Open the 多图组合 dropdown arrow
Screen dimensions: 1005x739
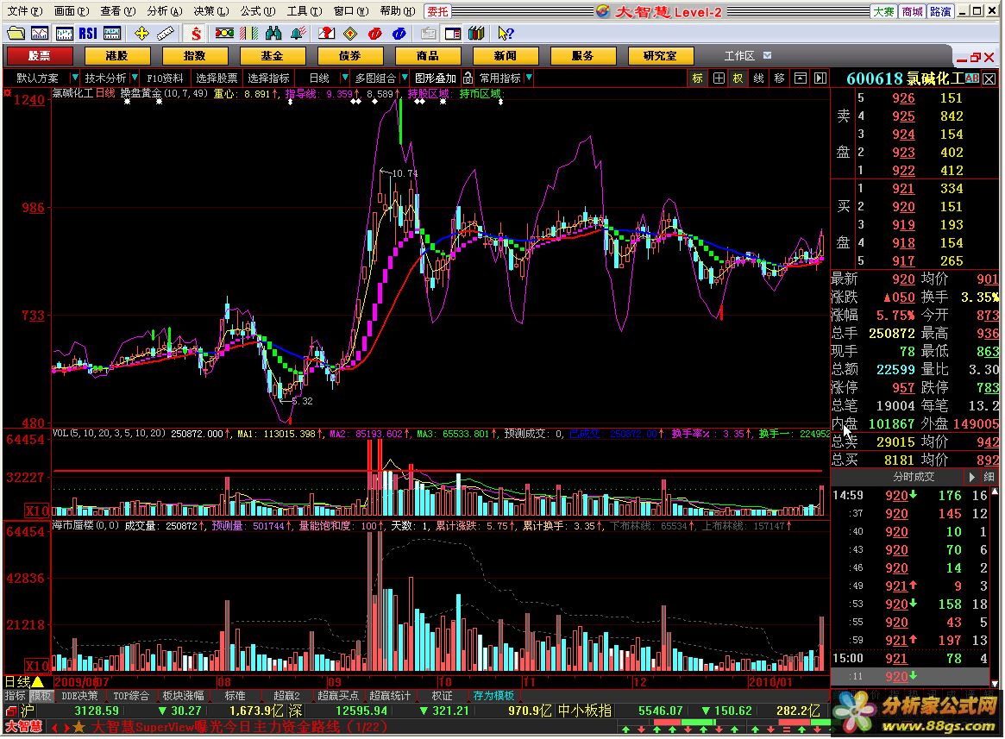[405, 78]
